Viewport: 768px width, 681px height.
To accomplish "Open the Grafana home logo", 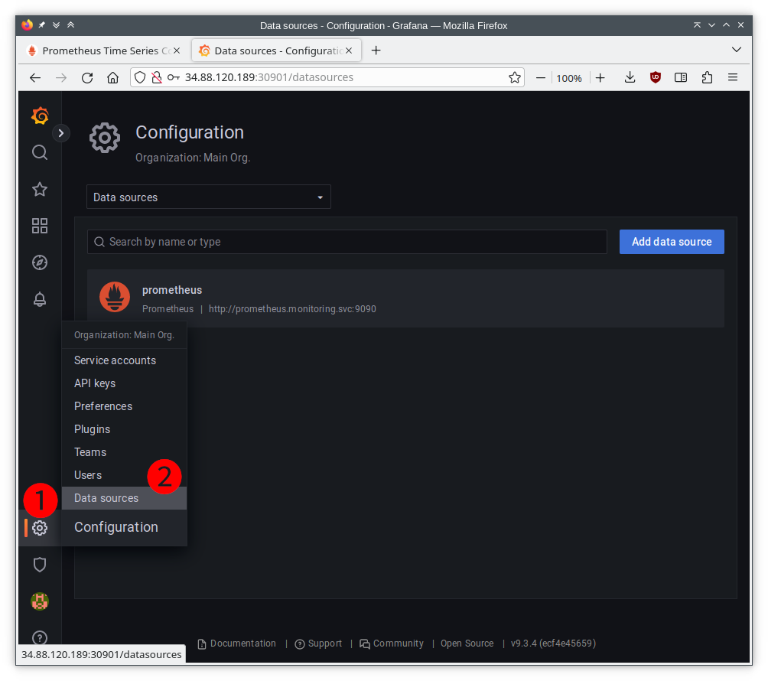I will 40,116.
